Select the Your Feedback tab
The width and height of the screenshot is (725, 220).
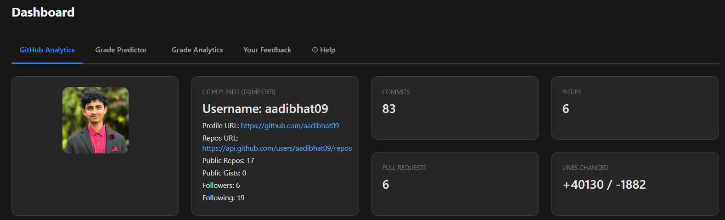click(x=267, y=50)
